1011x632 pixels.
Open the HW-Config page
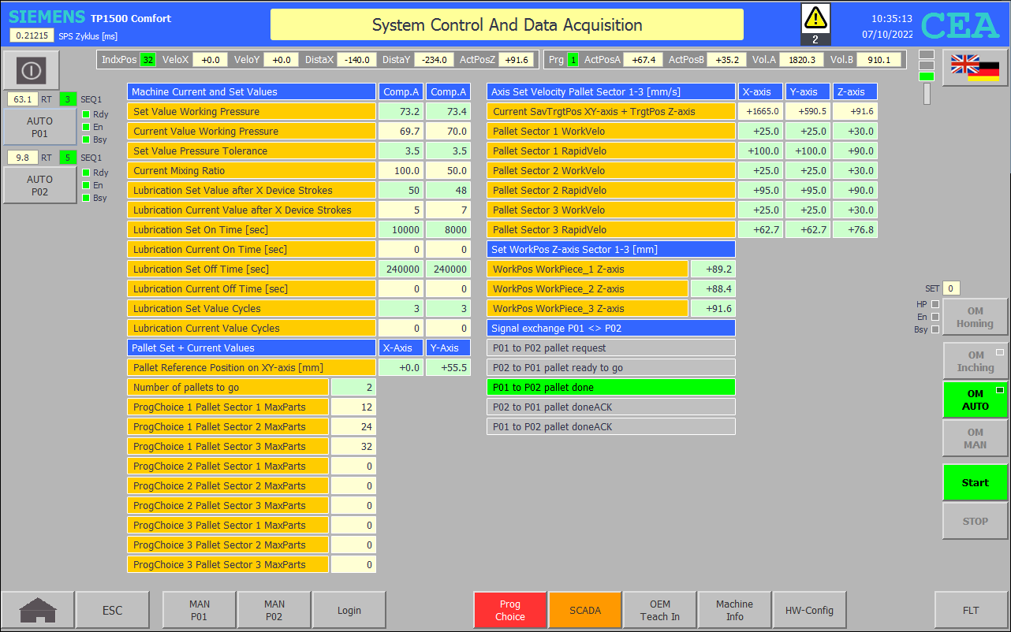[x=809, y=610]
